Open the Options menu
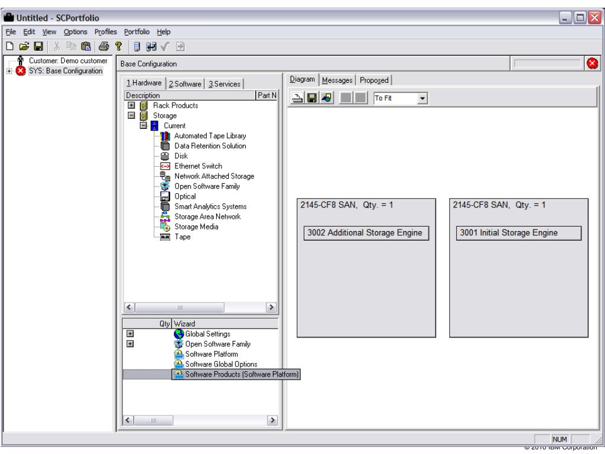This screenshot has height=454, width=605. (75, 32)
